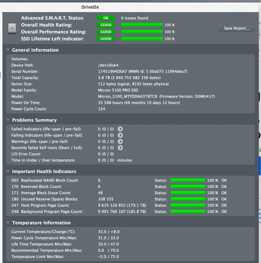Collapse the Problems Summary section

pos(8,120)
